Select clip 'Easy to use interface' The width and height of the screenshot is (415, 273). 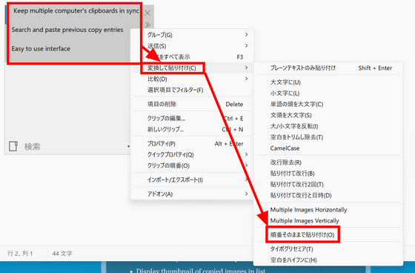pos(41,49)
